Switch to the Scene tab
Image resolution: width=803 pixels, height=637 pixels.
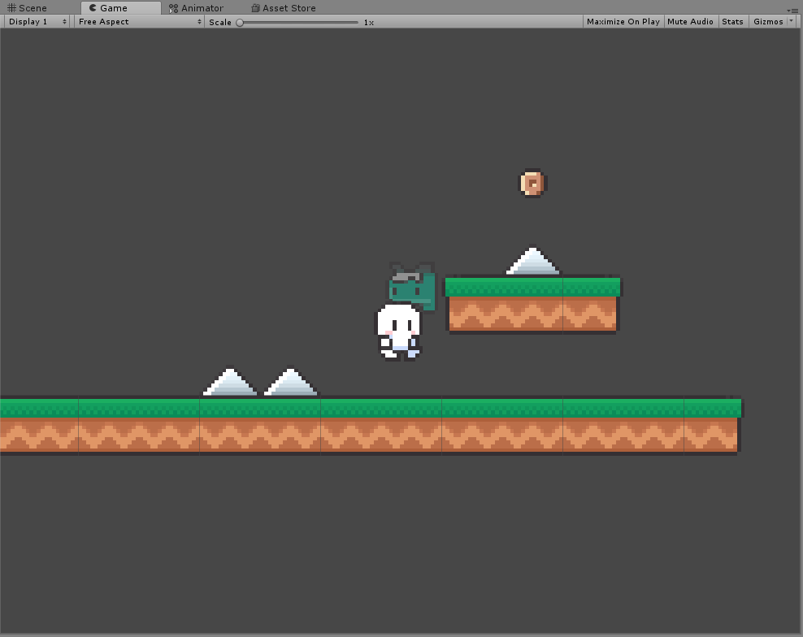(x=27, y=7)
